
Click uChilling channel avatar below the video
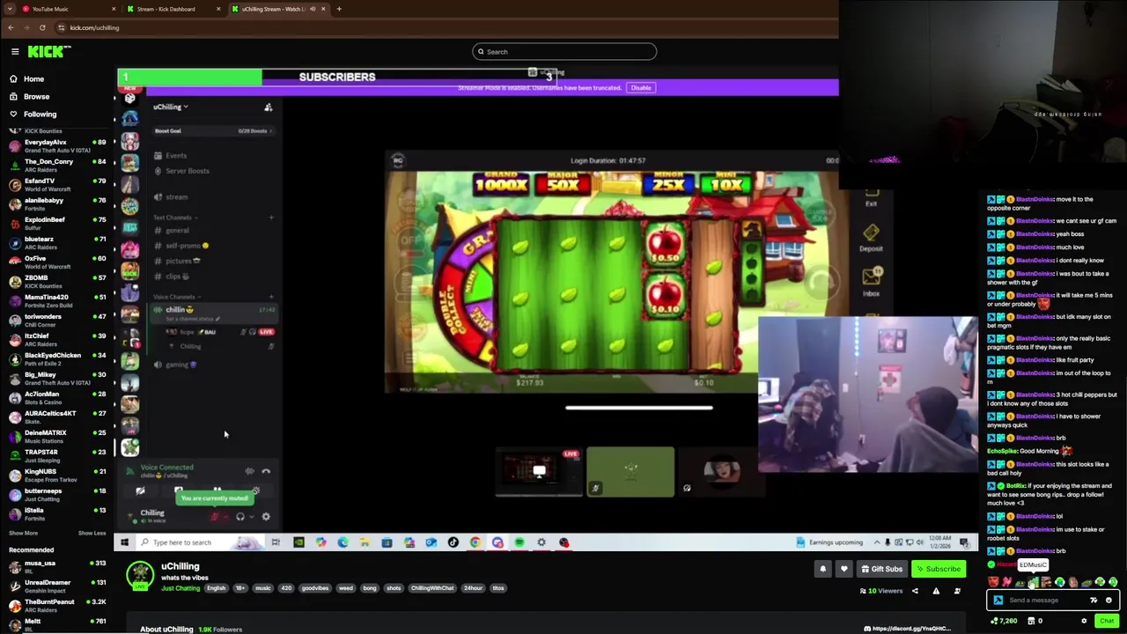(x=139, y=575)
